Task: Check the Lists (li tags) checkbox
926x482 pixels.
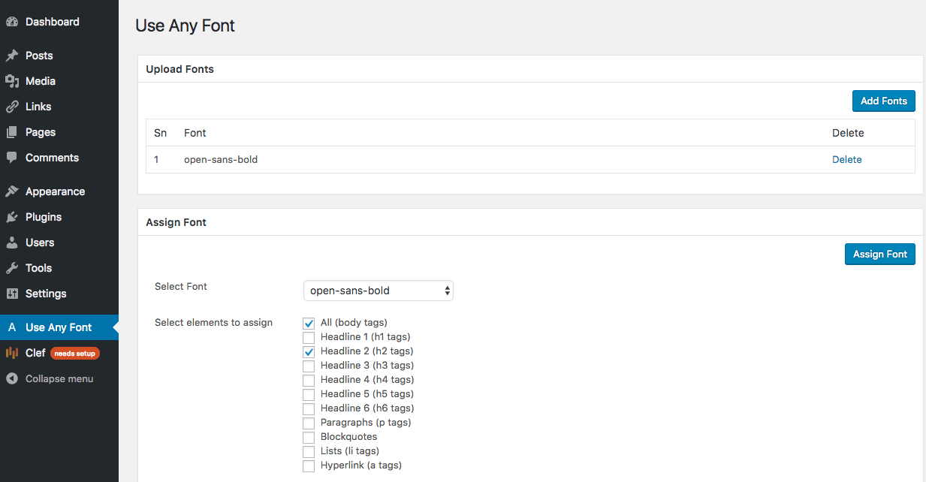Action: (x=309, y=451)
